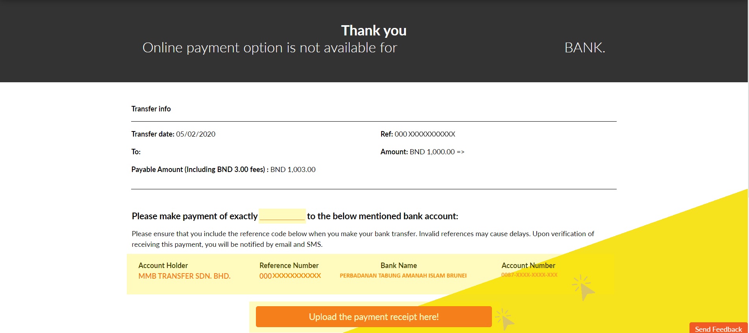
Task: Select the MMB TRANSFER SDN. BHD. account holder text
Action: click(184, 276)
